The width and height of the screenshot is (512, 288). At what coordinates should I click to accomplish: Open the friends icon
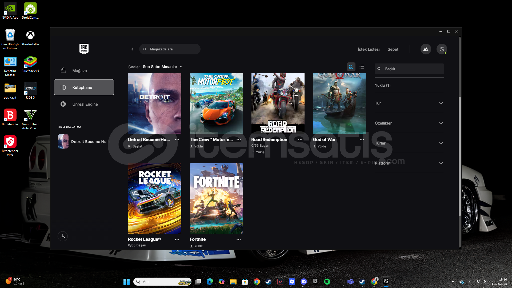click(x=426, y=49)
